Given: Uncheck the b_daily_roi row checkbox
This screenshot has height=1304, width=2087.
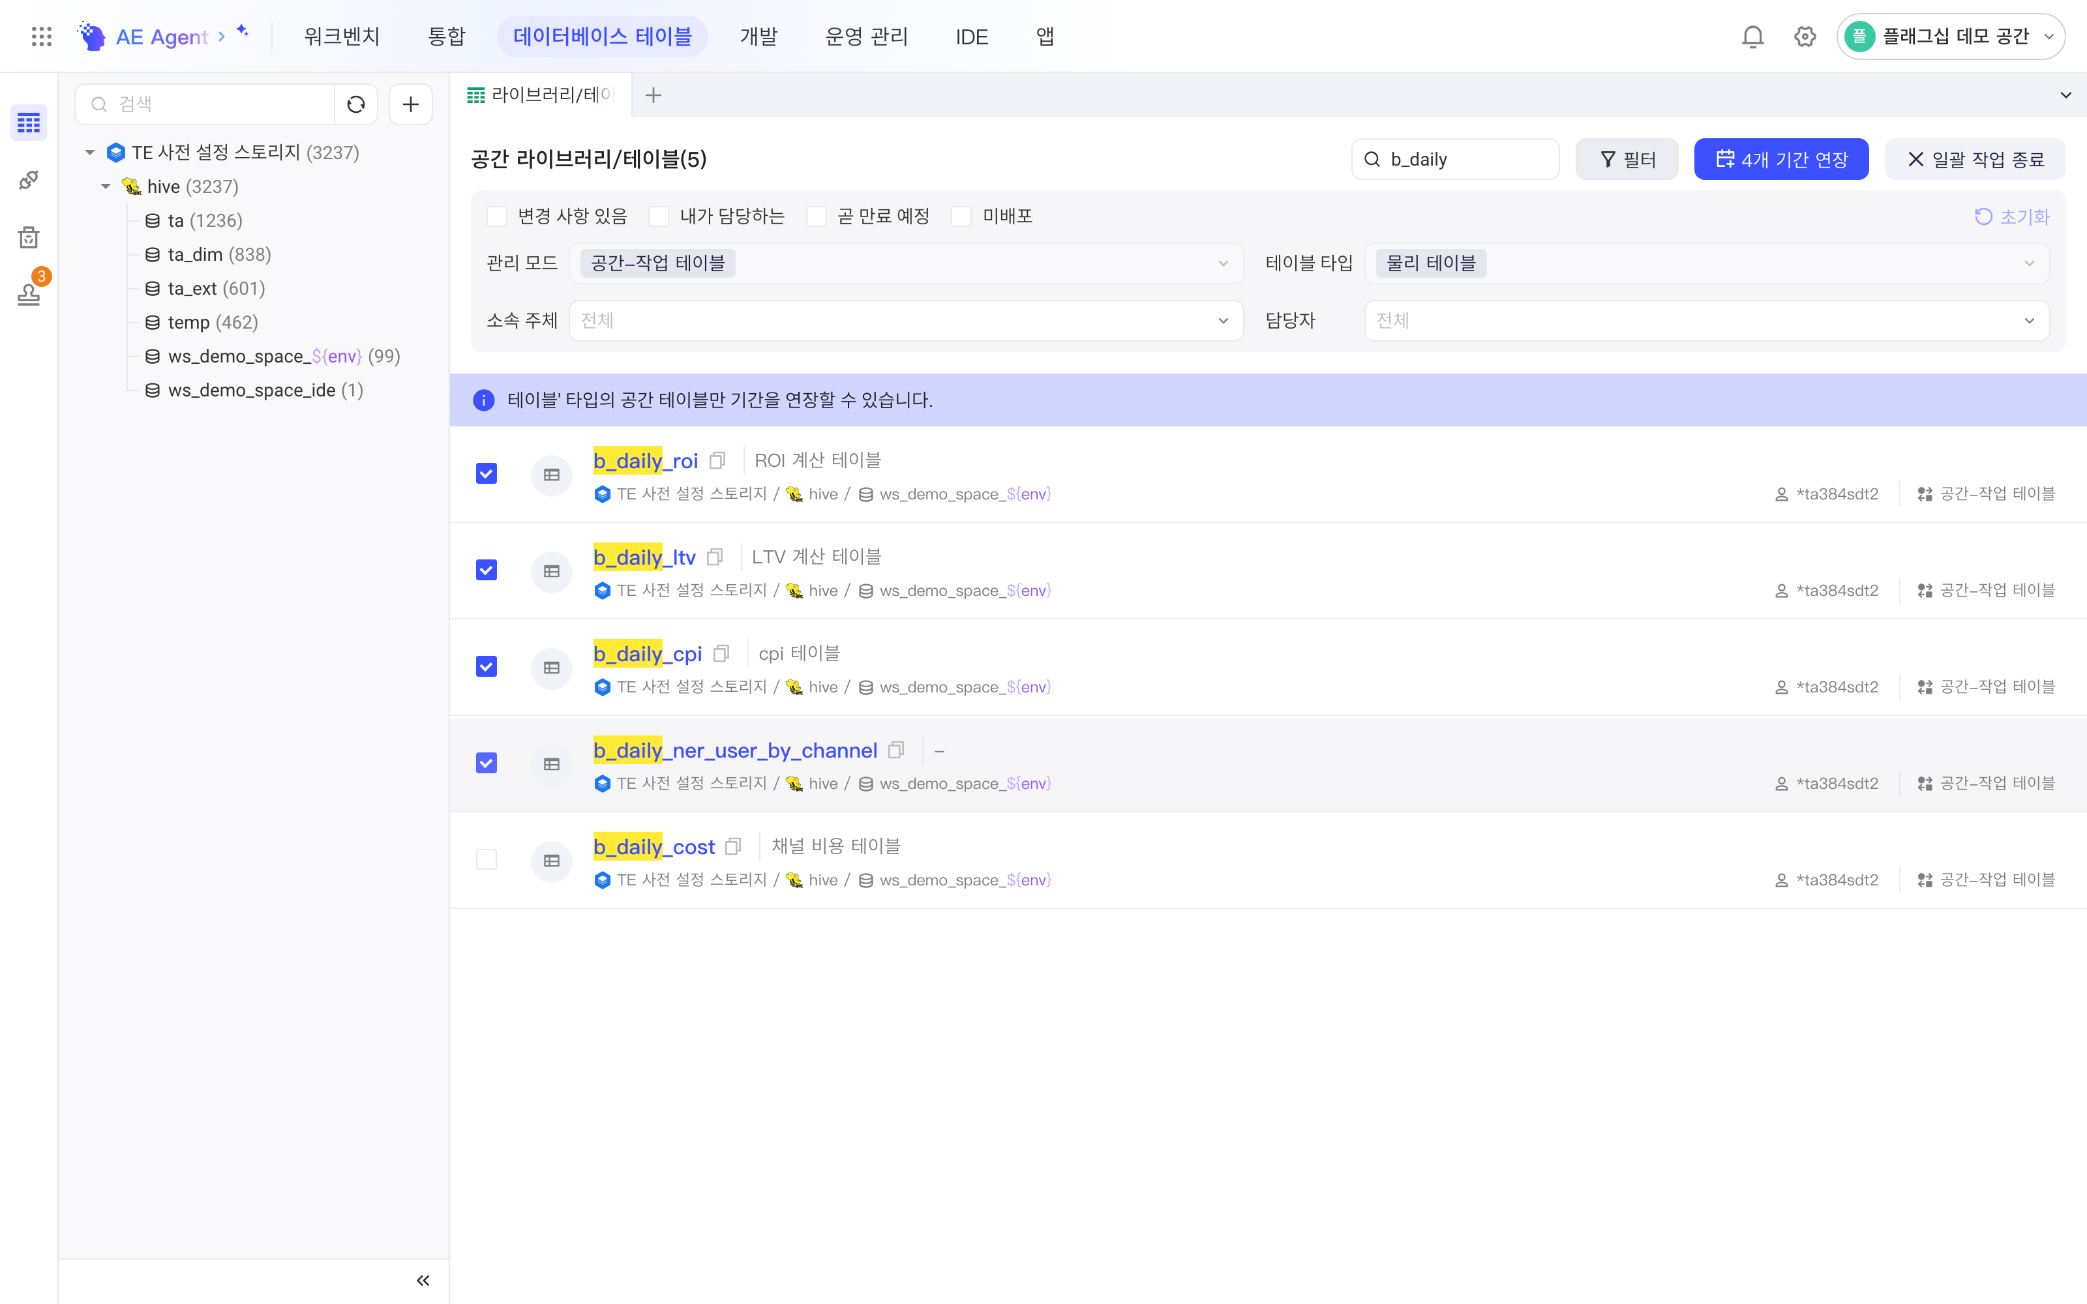Looking at the screenshot, I should point(487,473).
